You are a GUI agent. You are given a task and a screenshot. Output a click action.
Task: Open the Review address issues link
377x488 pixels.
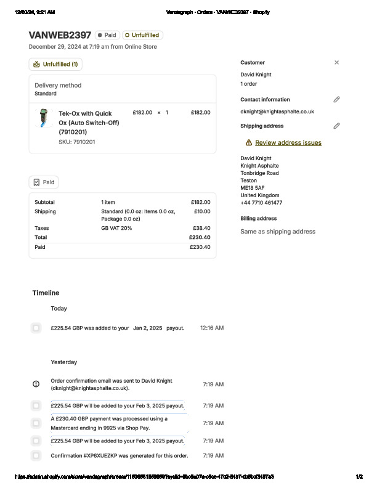point(288,142)
